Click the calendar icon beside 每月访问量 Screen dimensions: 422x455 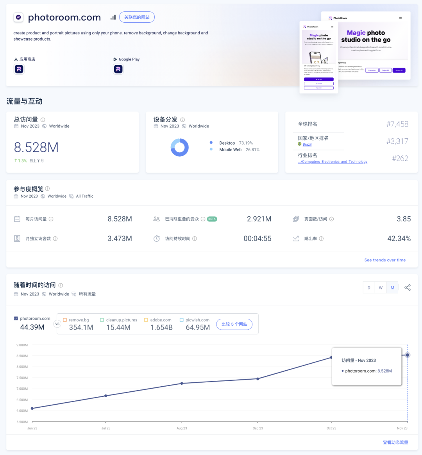17,219
